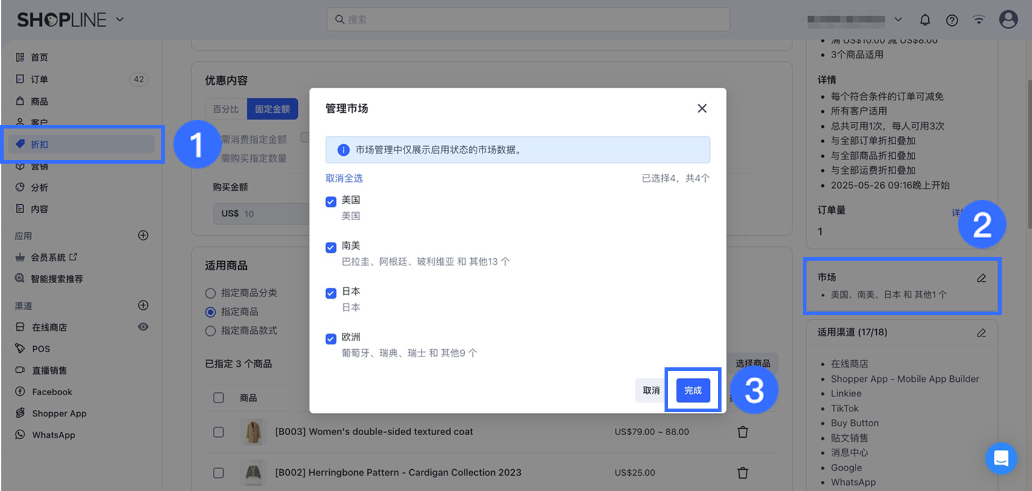Click the top 搜索 search field
Screen dimensions: 1032x491
tap(528, 19)
